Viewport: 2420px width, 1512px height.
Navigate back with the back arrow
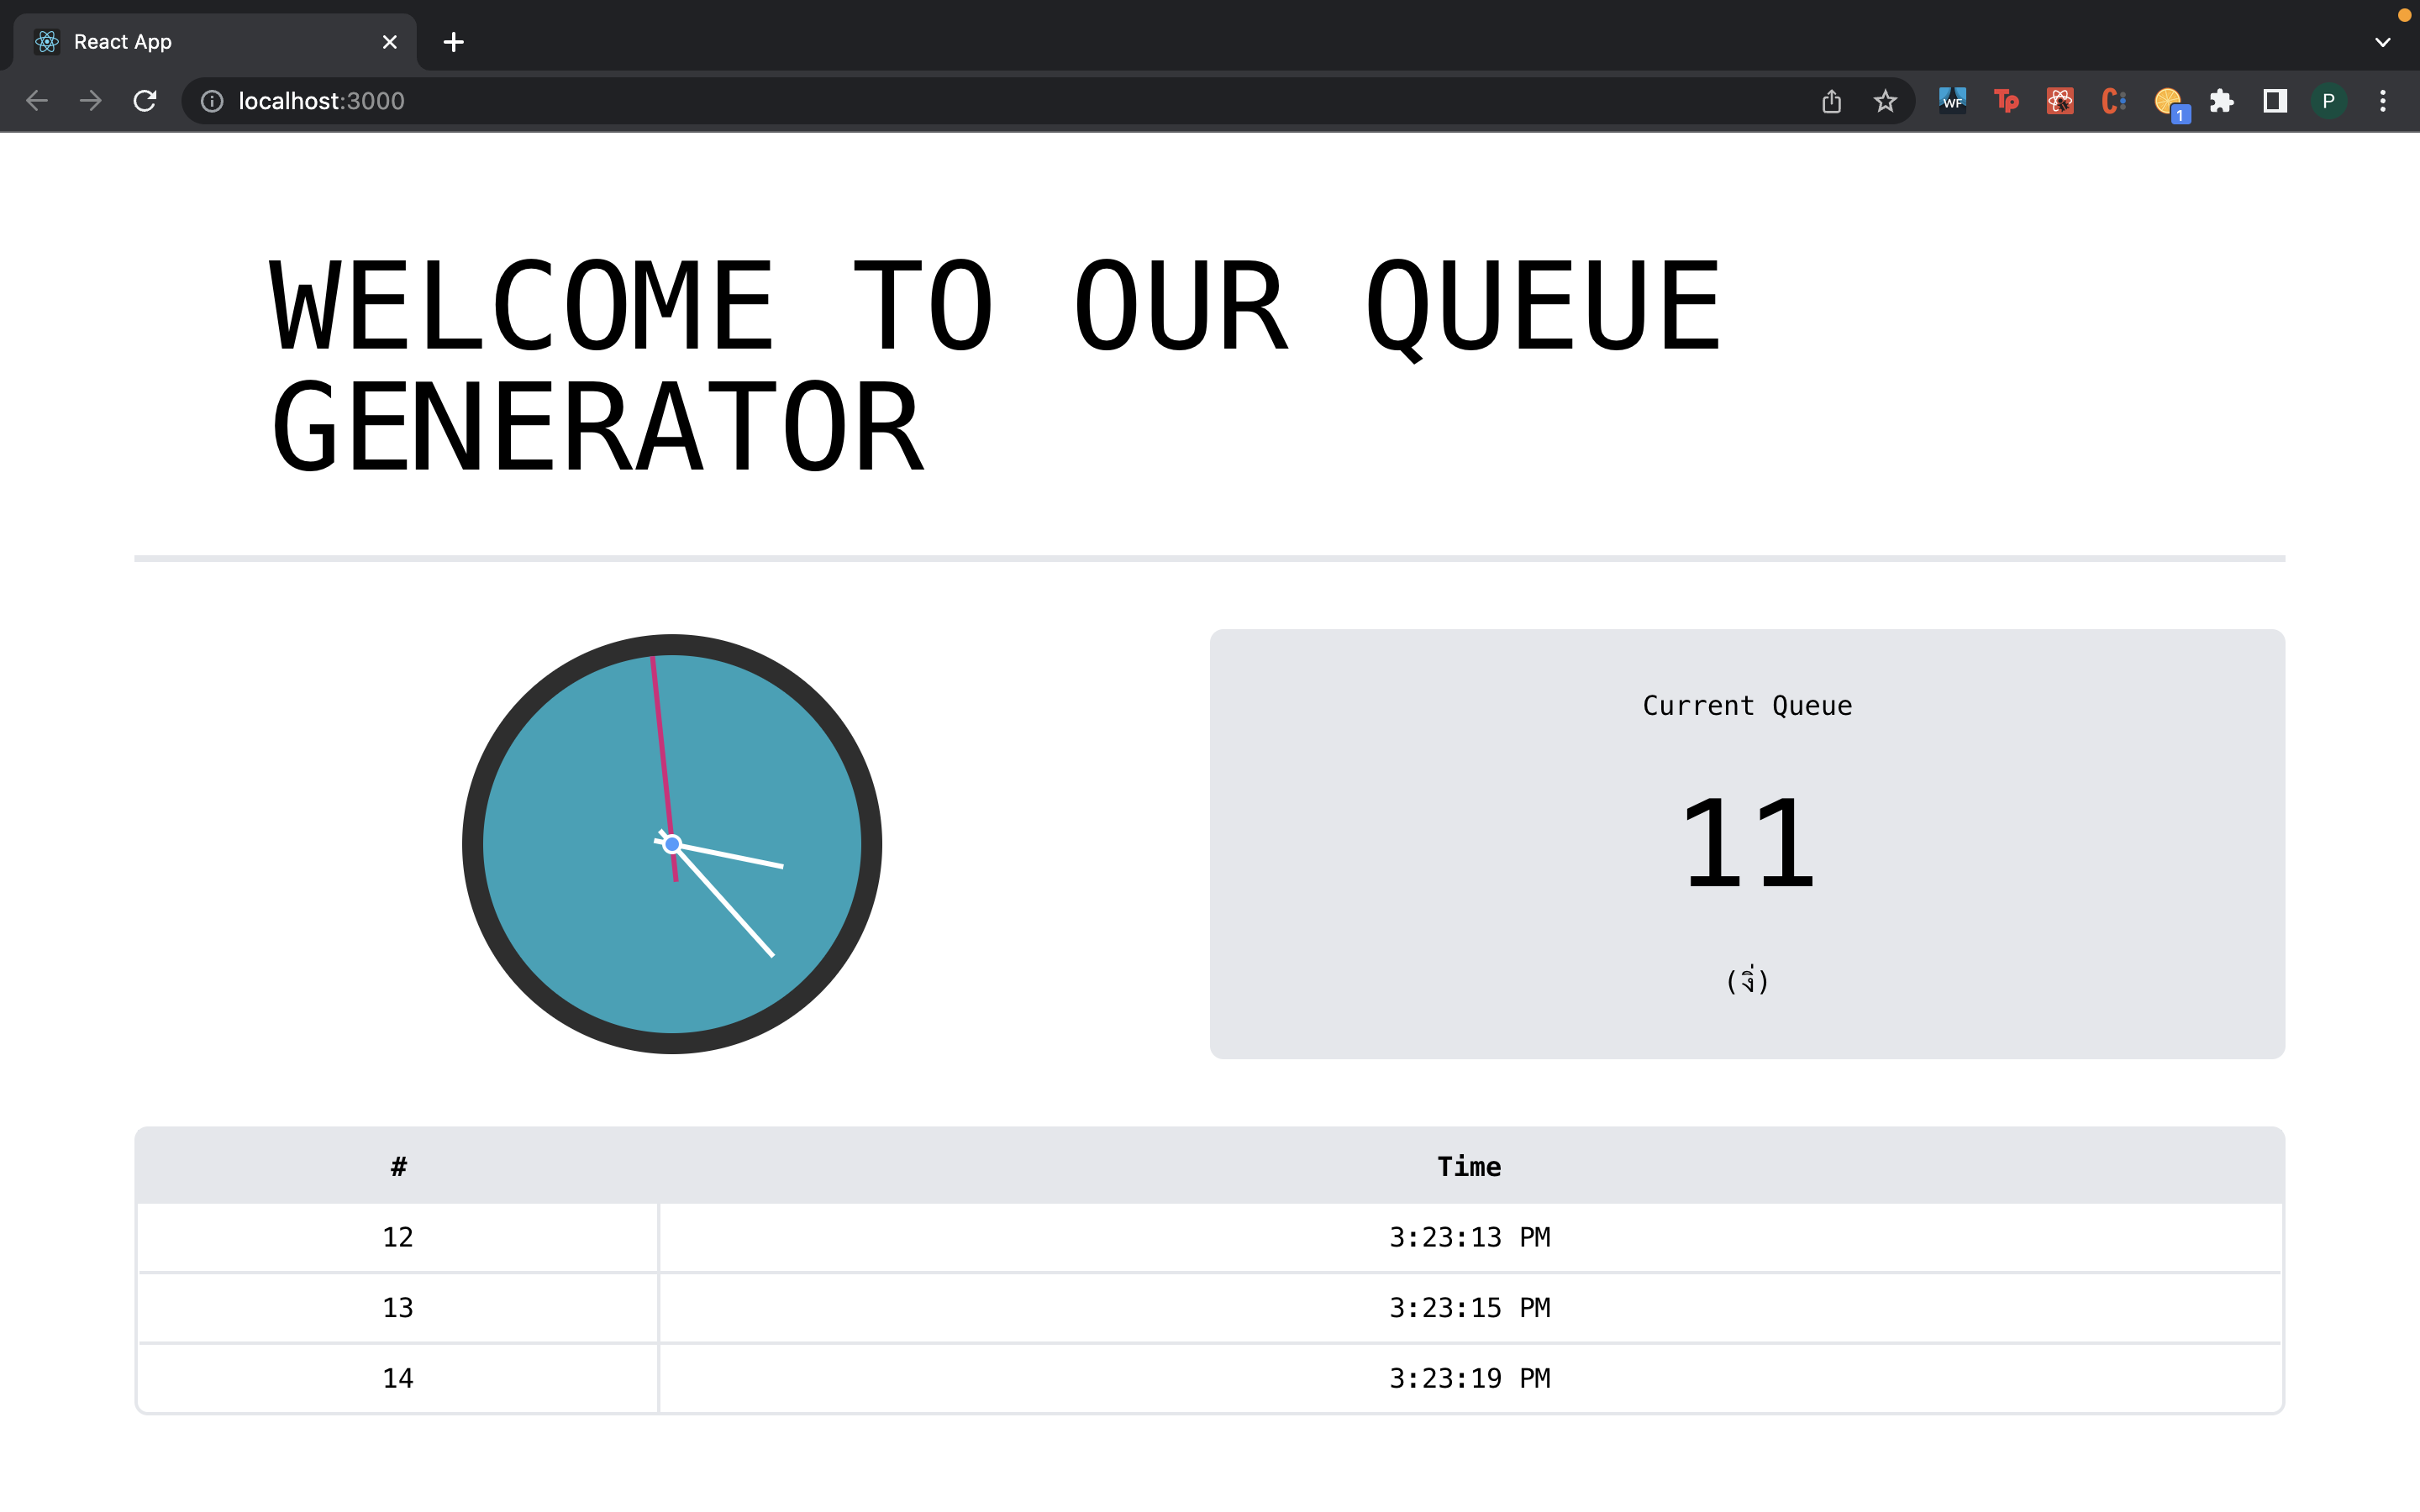[x=37, y=100]
